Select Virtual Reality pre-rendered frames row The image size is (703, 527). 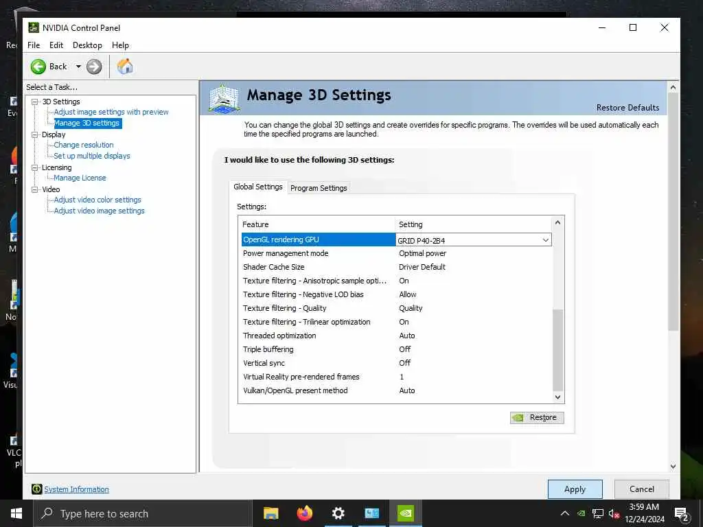click(397, 377)
